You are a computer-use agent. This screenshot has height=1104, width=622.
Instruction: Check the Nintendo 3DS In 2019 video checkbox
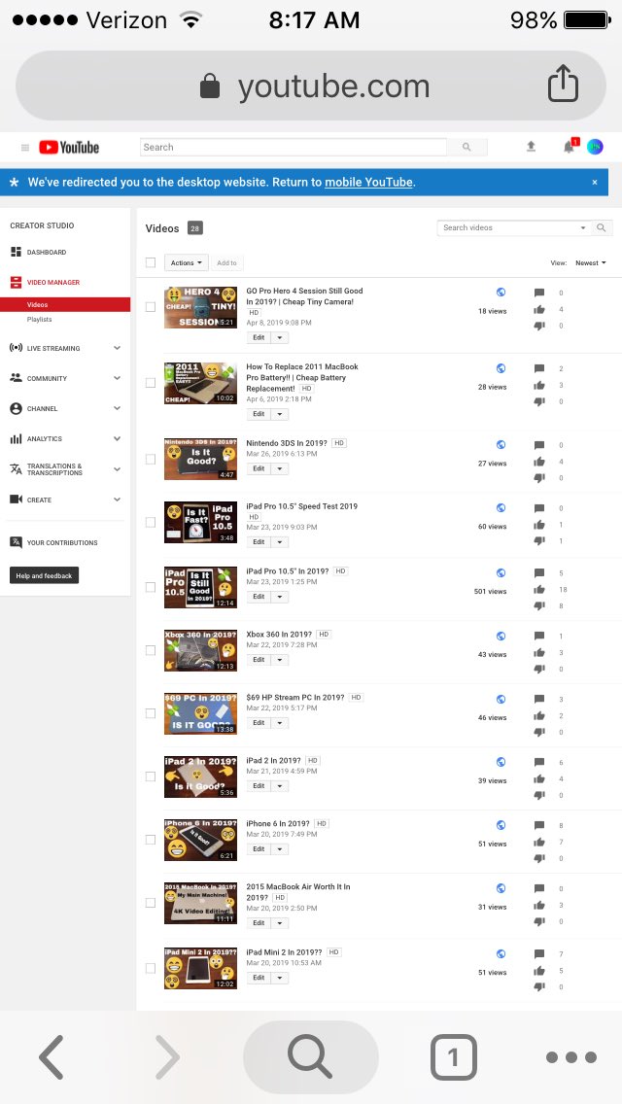click(x=150, y=459)
